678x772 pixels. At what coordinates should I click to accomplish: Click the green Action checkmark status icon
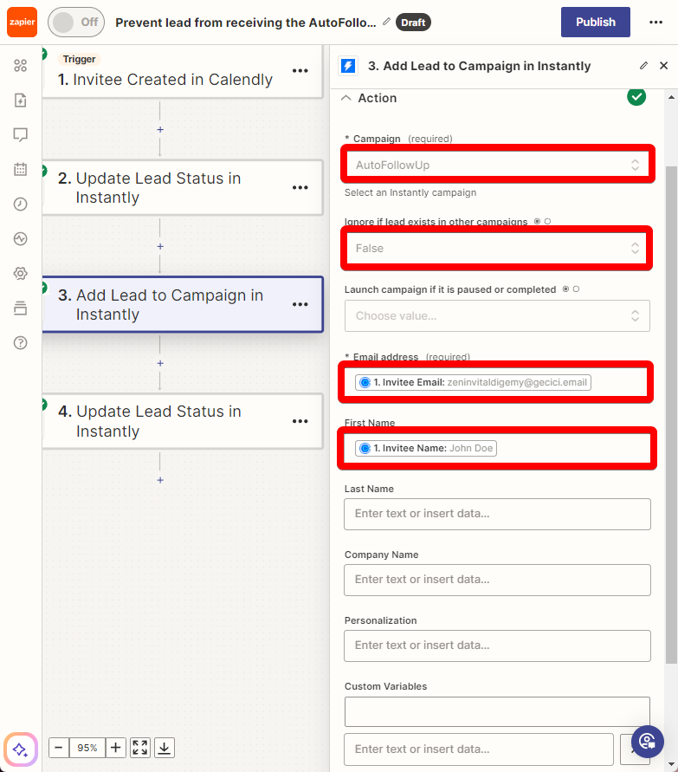coord(636,97)
